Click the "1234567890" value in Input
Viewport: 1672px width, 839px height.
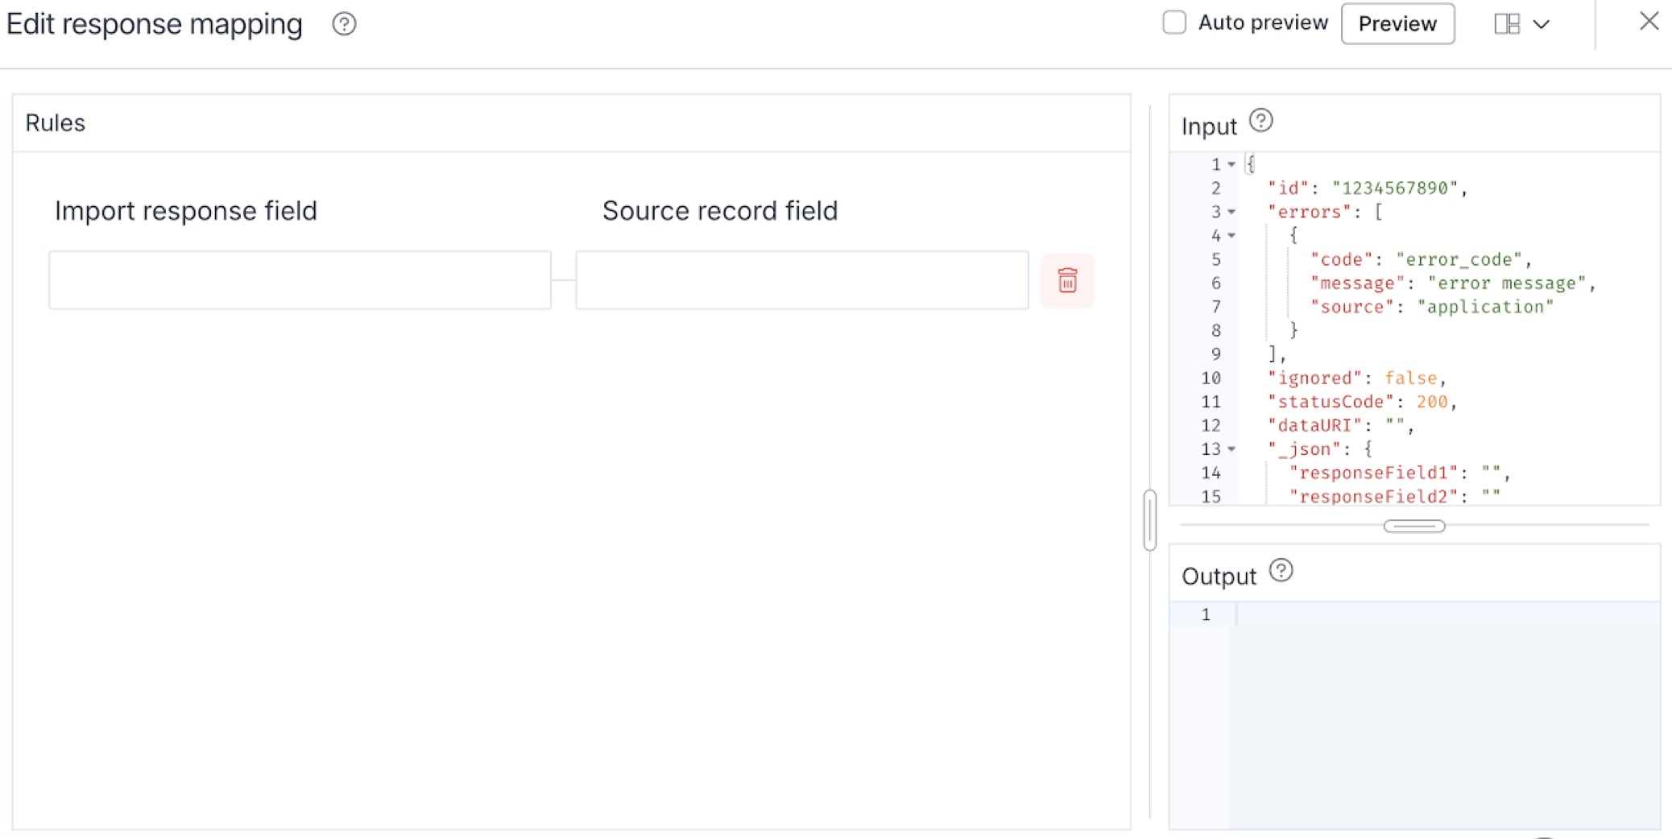(1396, 188)
